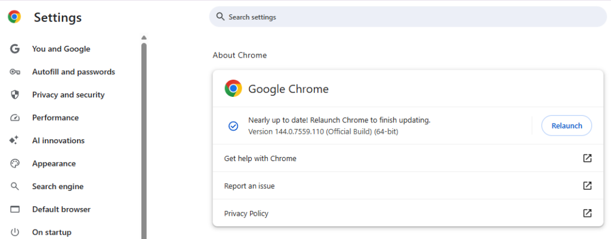
Task: Open Get help with Chrome link
Action: (x=260, y=159)
